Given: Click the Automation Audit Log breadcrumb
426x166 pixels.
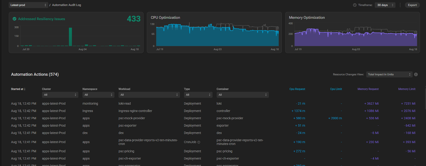Looking at the screenshot, I should (x=67, y=5).
